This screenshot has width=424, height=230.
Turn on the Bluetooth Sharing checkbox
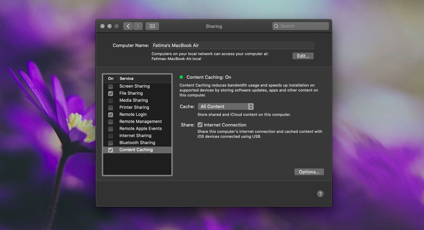click(111, 143)
